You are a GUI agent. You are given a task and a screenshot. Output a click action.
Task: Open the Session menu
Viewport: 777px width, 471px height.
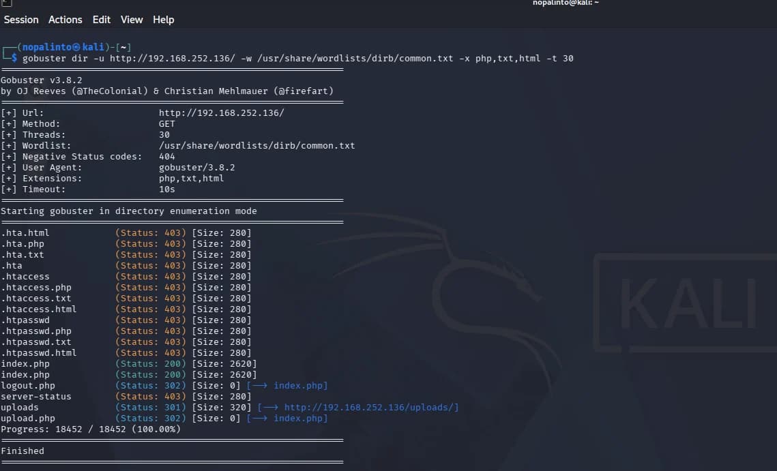[x=21, y=20]
